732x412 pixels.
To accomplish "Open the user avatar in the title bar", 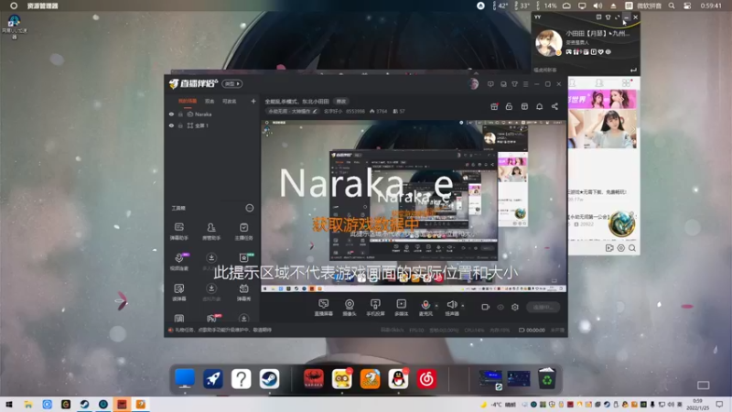I will click(473, 84).
